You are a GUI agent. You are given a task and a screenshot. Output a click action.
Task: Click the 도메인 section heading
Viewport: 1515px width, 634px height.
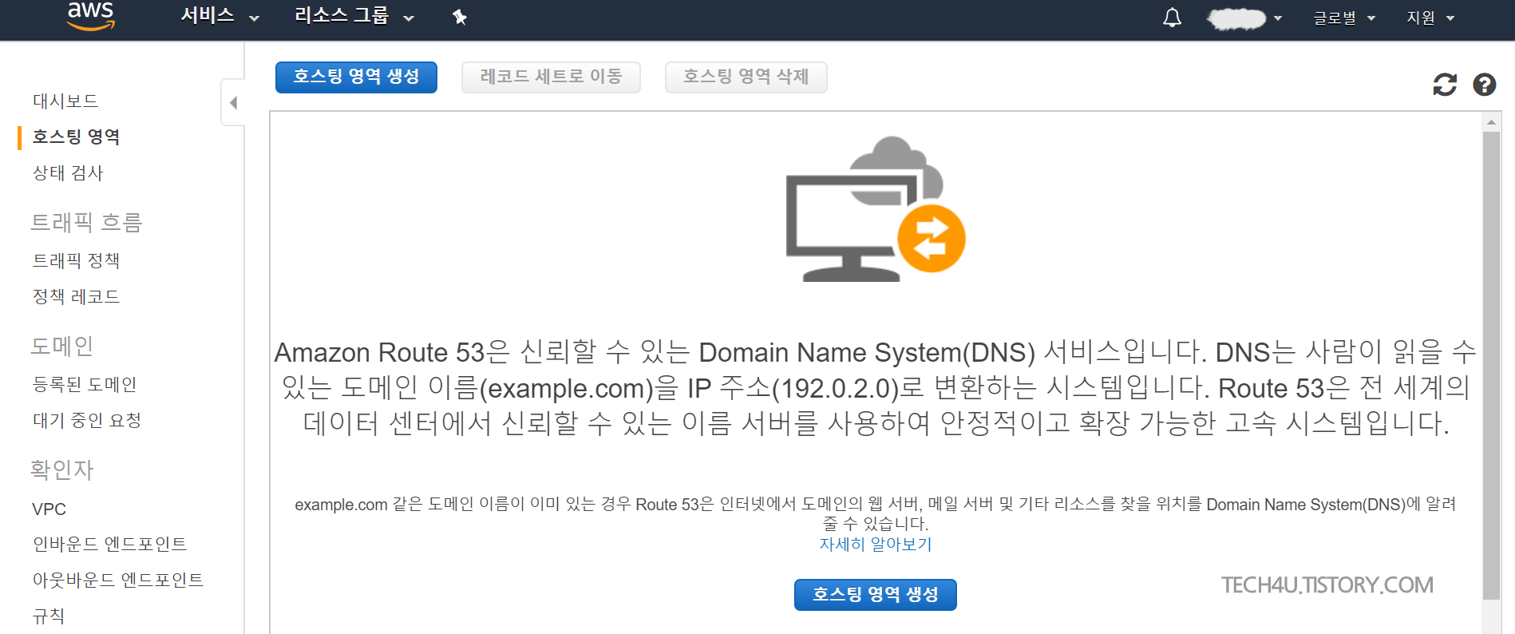click(x=62, y=346)
